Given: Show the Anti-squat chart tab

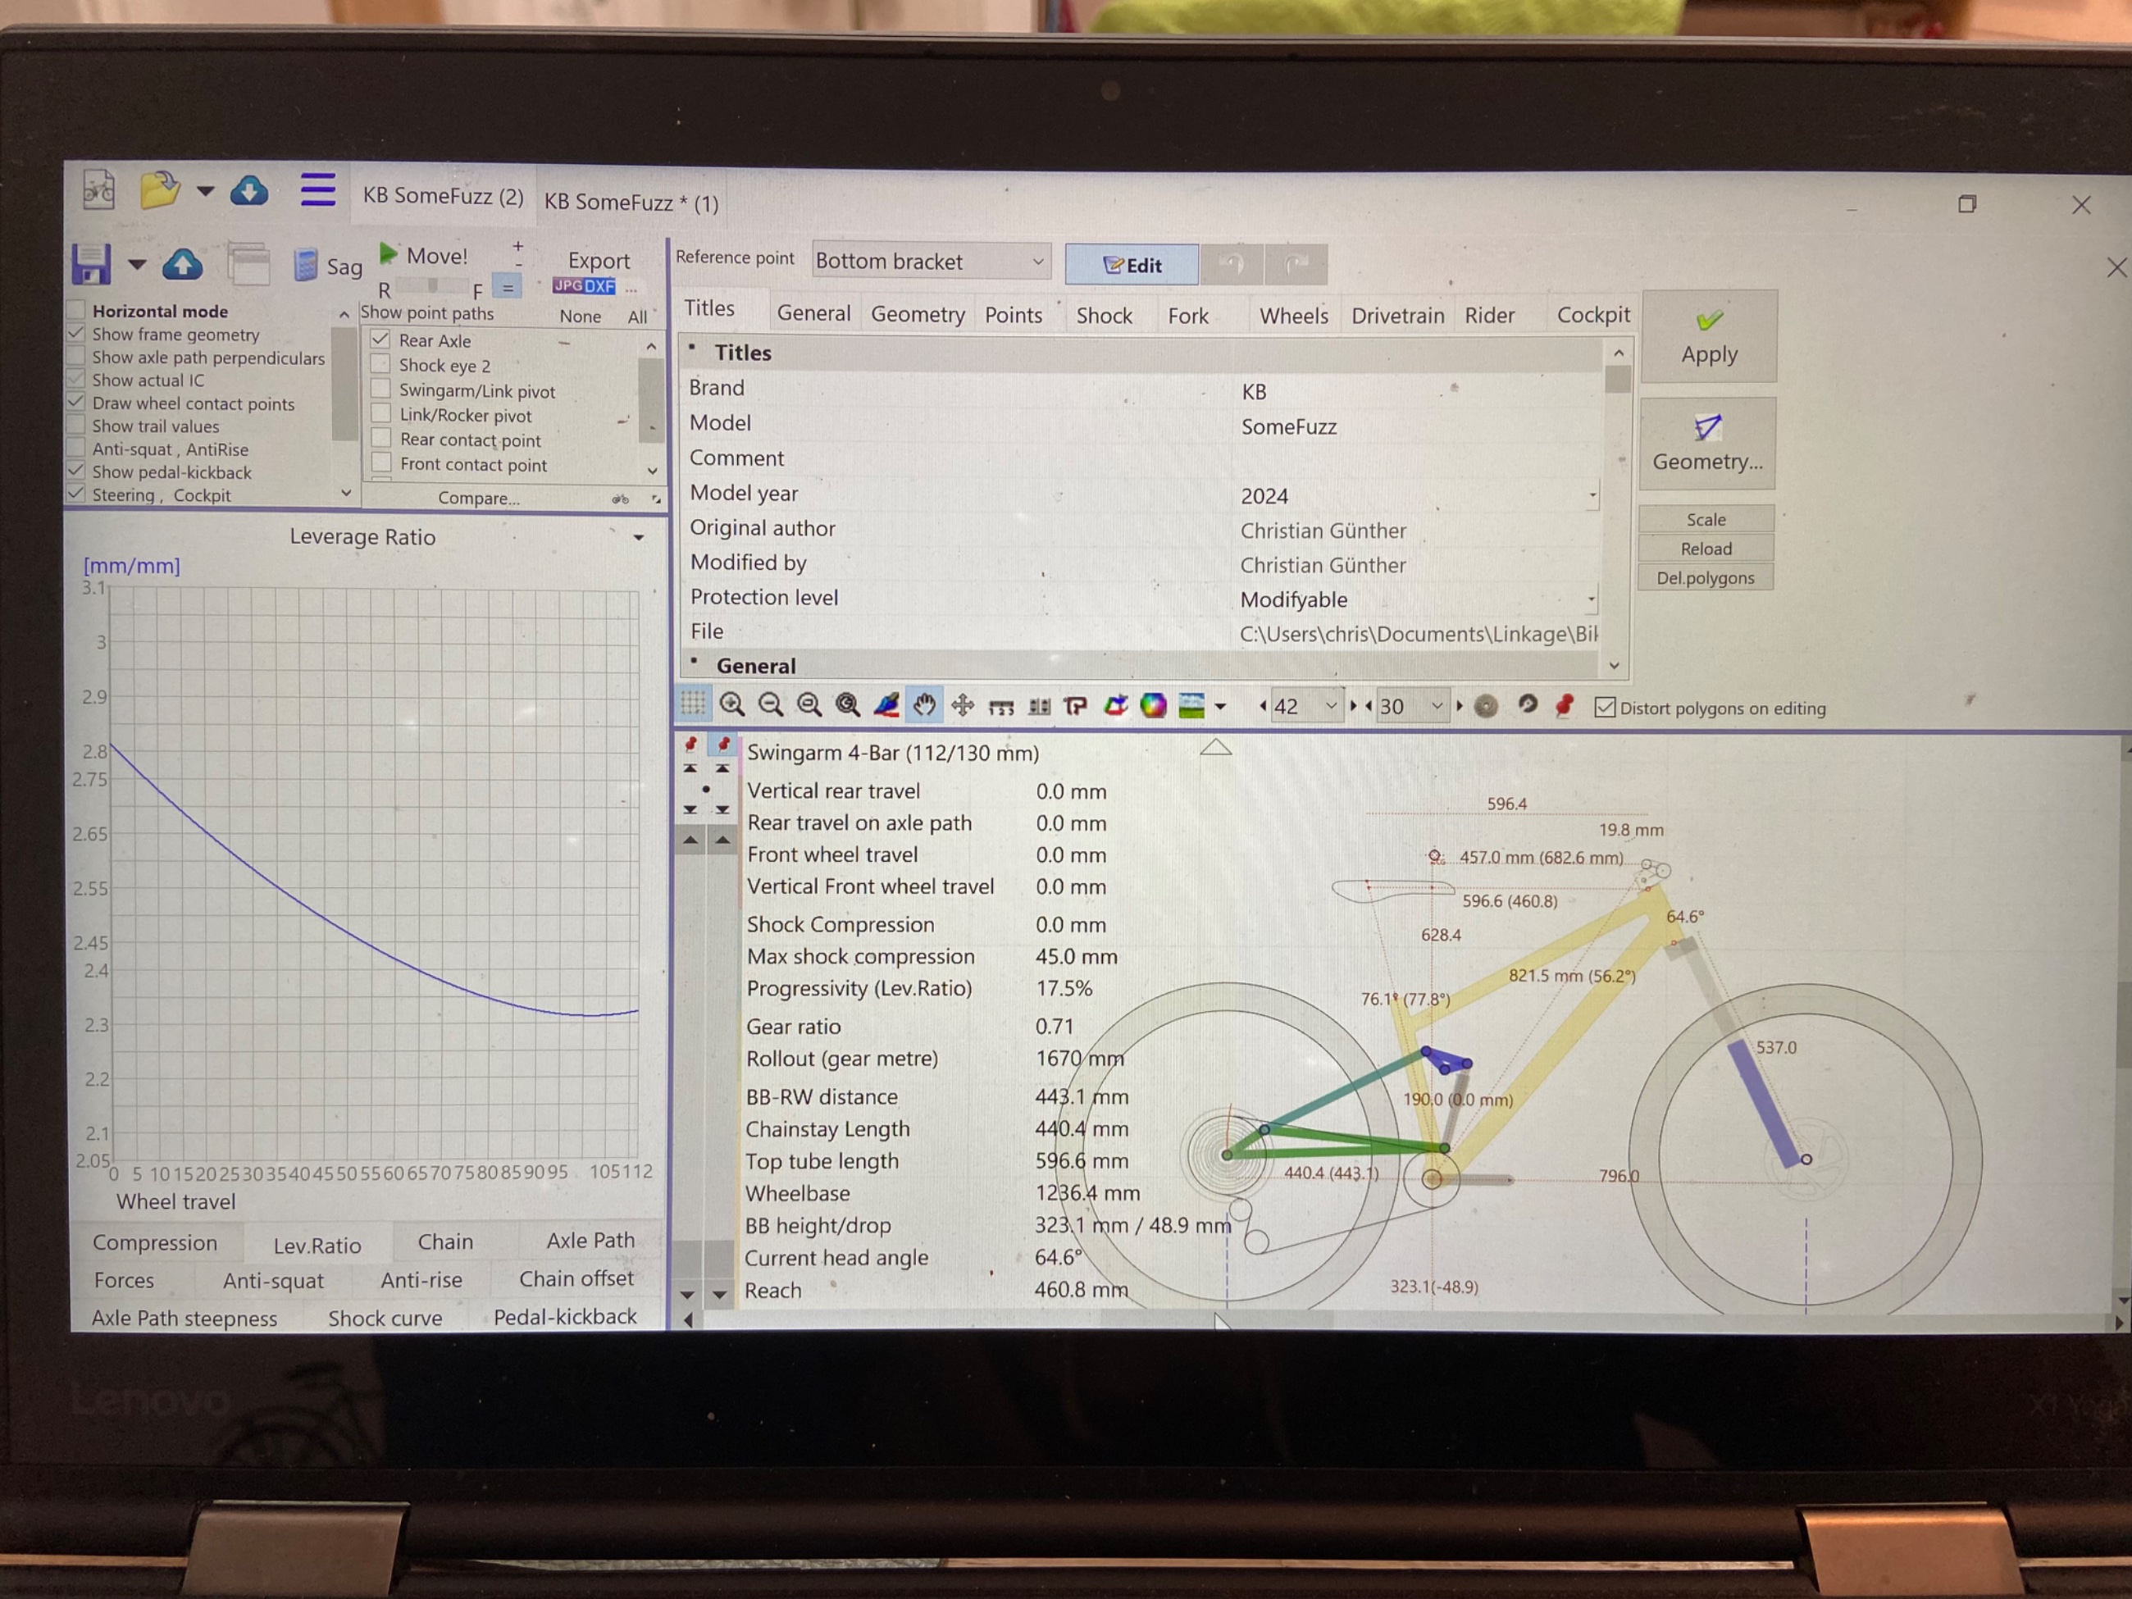Looking at the screenshot, I should (273, 1280).
